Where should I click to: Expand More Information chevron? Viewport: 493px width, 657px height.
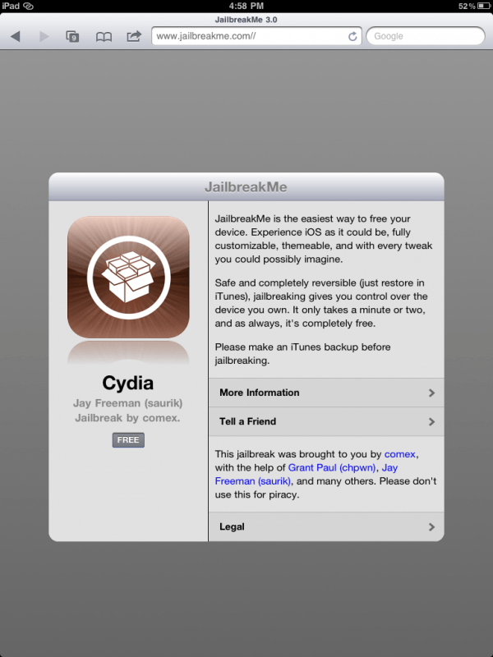(x=431, y=393)
